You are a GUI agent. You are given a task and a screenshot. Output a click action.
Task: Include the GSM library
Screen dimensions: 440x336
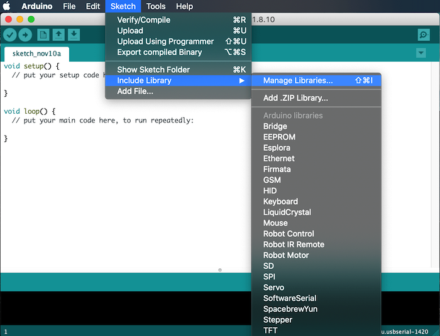[x=316, y=180]
